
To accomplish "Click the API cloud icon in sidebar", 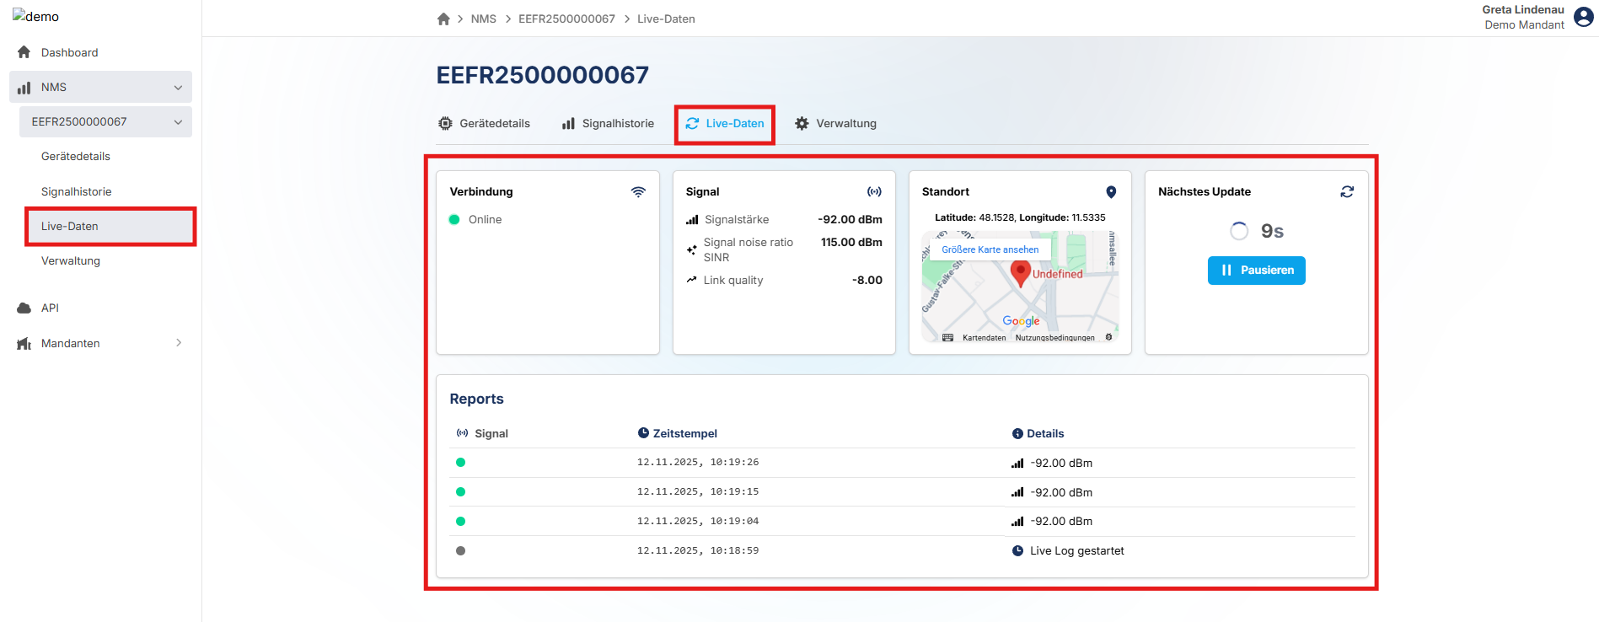I will click(x=24, y=308).
